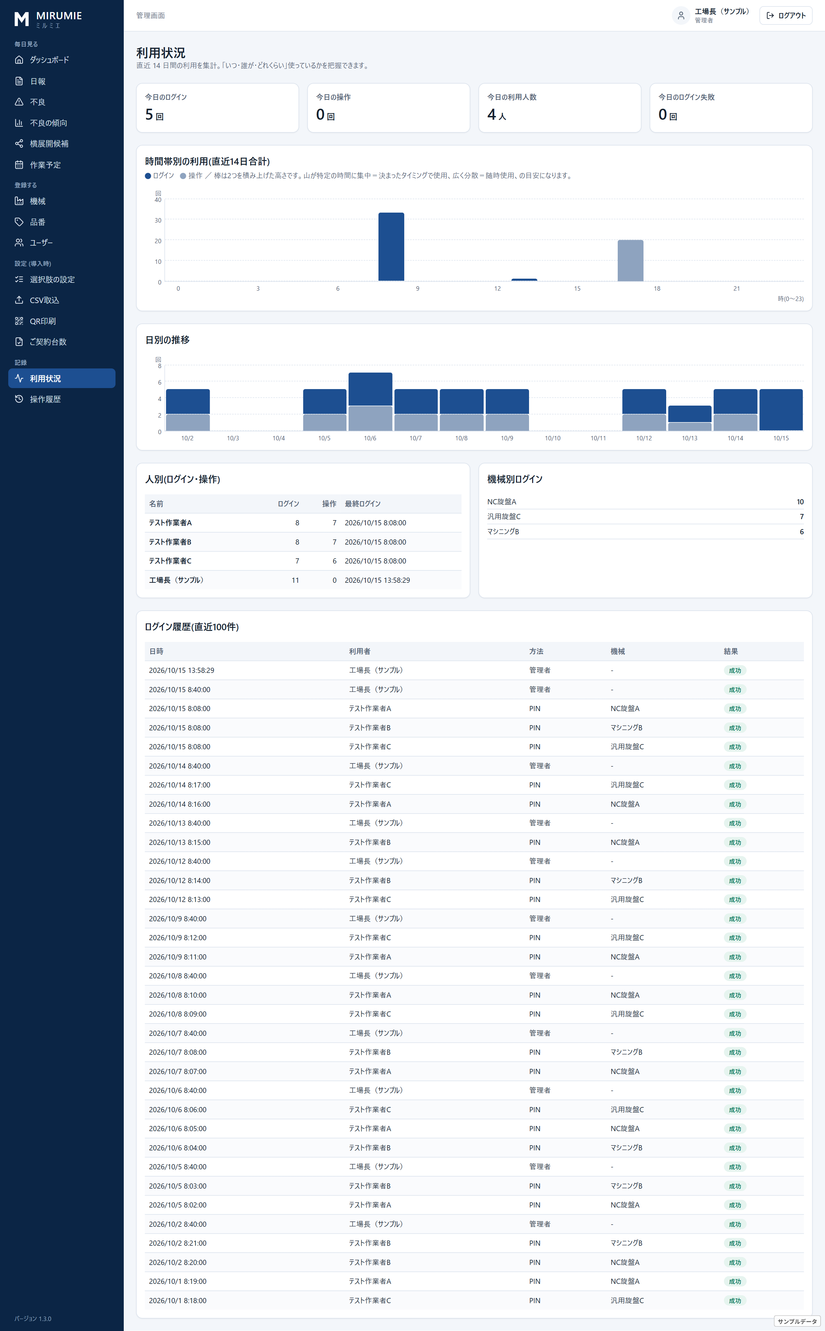The image size is (825, 1331).
Task: Open 不良の傾向 menu entry
Action: (62, 123)
